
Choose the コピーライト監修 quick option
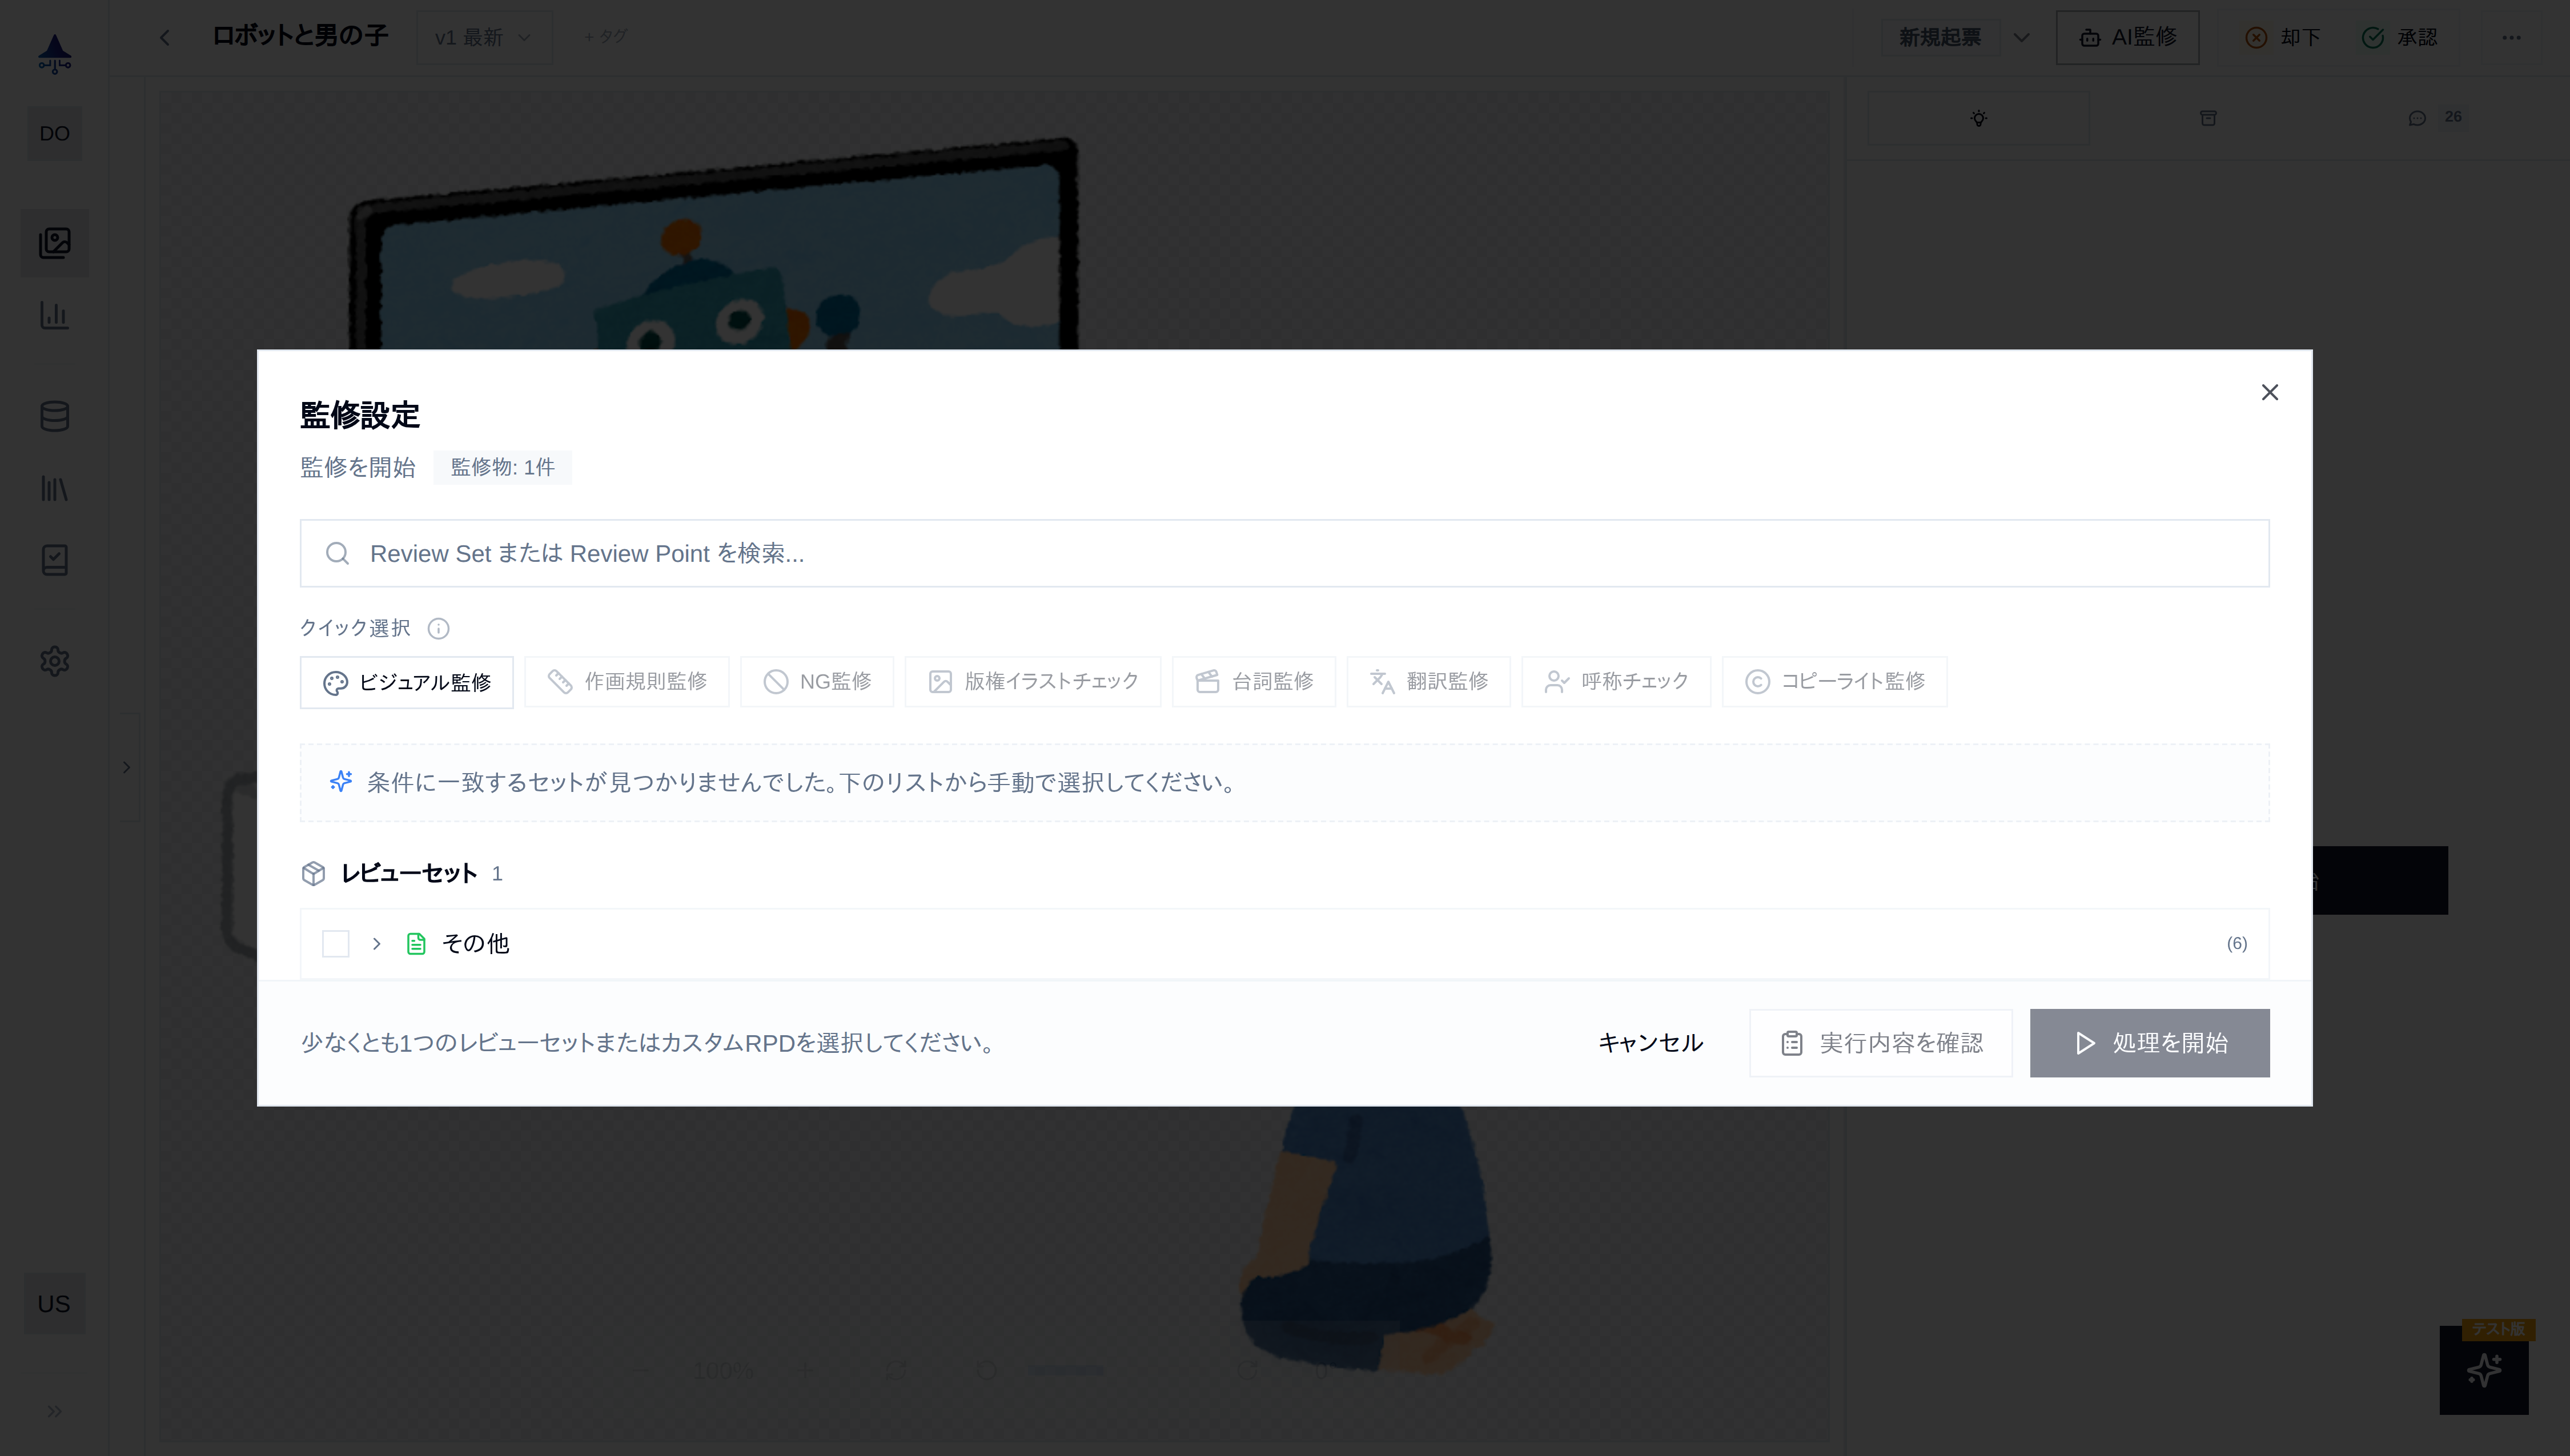[x=1835, y=681]
